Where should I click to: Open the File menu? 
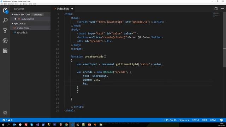[2, 4]
